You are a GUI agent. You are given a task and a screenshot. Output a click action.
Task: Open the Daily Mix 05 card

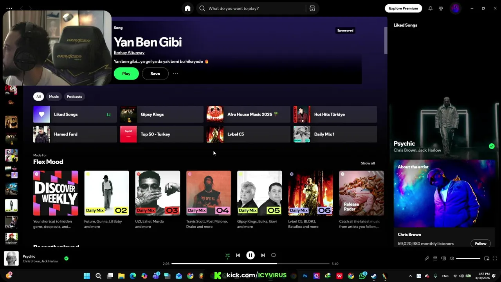click(x=260, y=199)
